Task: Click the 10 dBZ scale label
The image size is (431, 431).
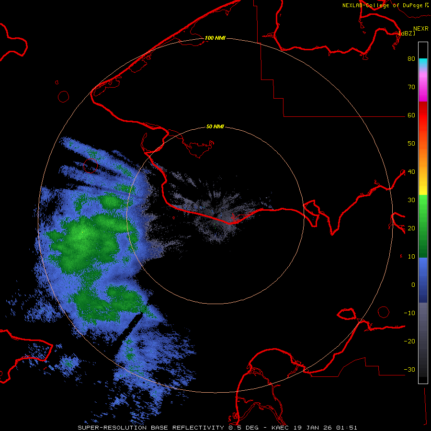Action: (x=411, y=257)
